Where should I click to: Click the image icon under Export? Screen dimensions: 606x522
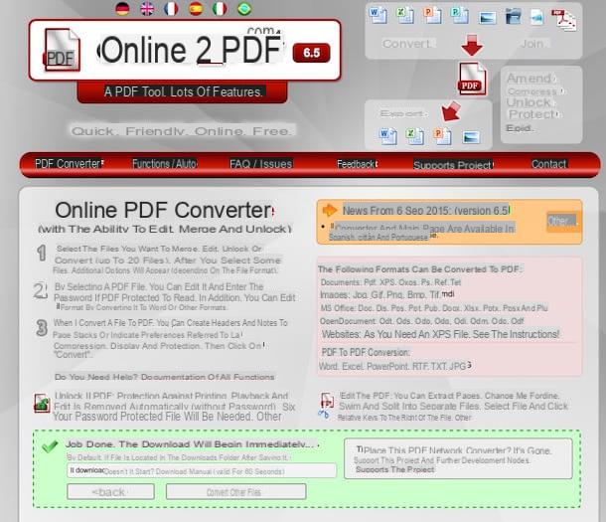click(x=471, y=137)
